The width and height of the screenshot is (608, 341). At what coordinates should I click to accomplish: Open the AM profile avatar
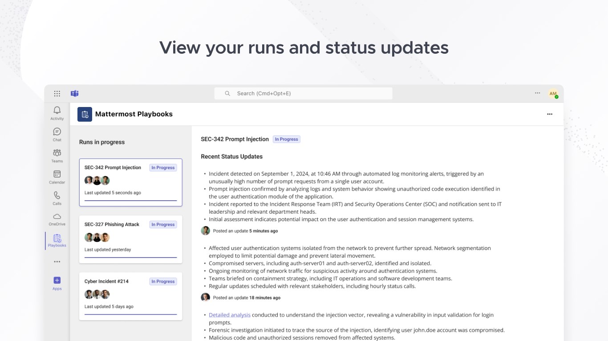pyautogui.click(x=553, y=94)
